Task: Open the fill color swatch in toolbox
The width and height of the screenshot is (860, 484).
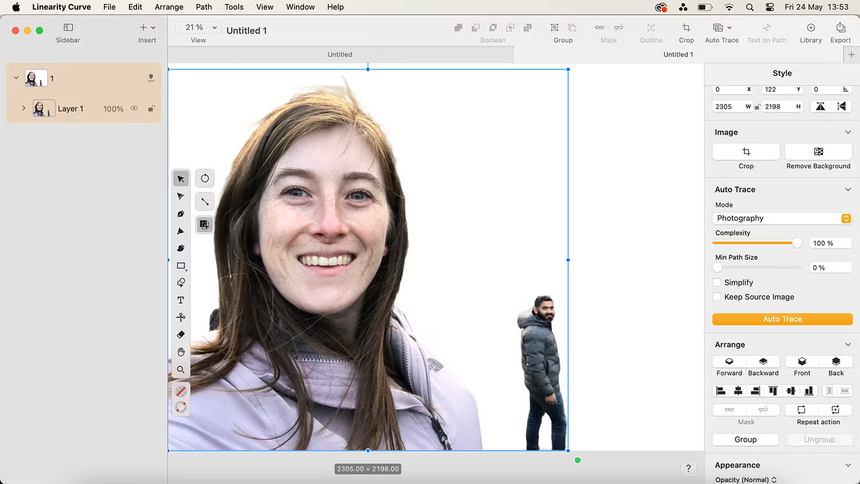Action: click(x=181, y=391)
